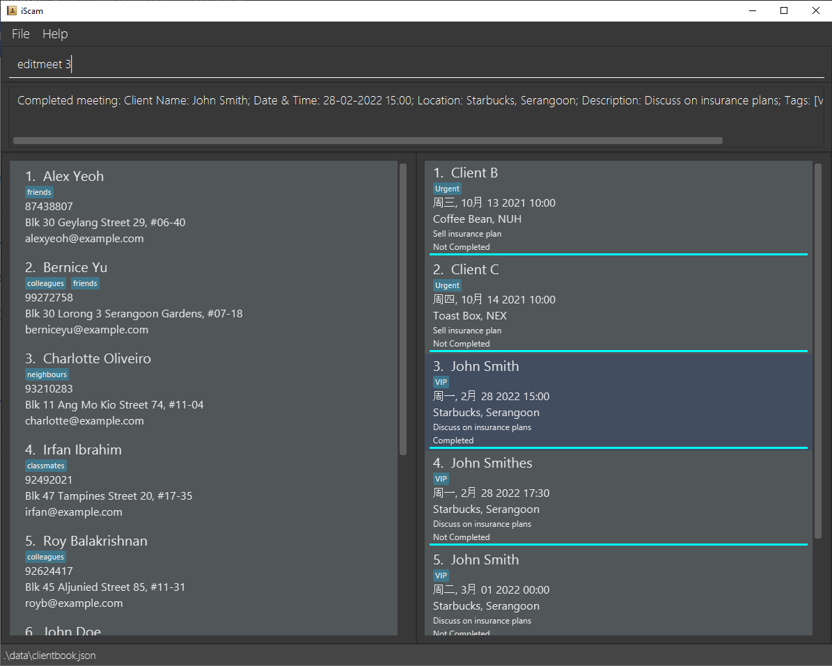The height and width of the screenshot is (666, 832).
Task: Click 'Sell insurance plan' under Client C
Action: [x=467, y=331]
